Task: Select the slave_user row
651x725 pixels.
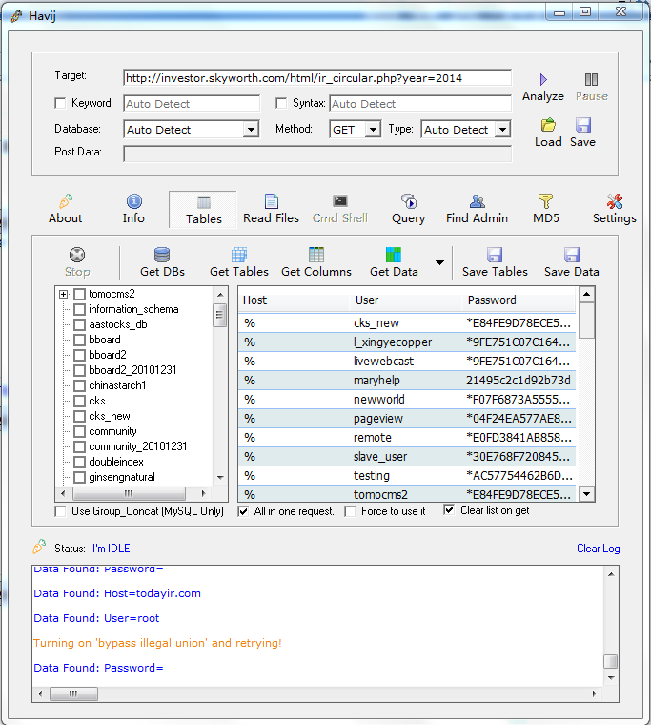Action: coord(407,456)
